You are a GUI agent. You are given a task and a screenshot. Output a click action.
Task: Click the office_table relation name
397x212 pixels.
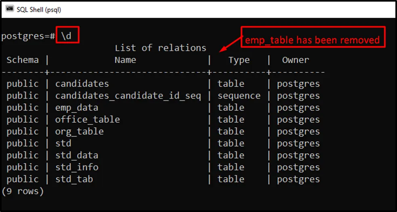(87, 120)
